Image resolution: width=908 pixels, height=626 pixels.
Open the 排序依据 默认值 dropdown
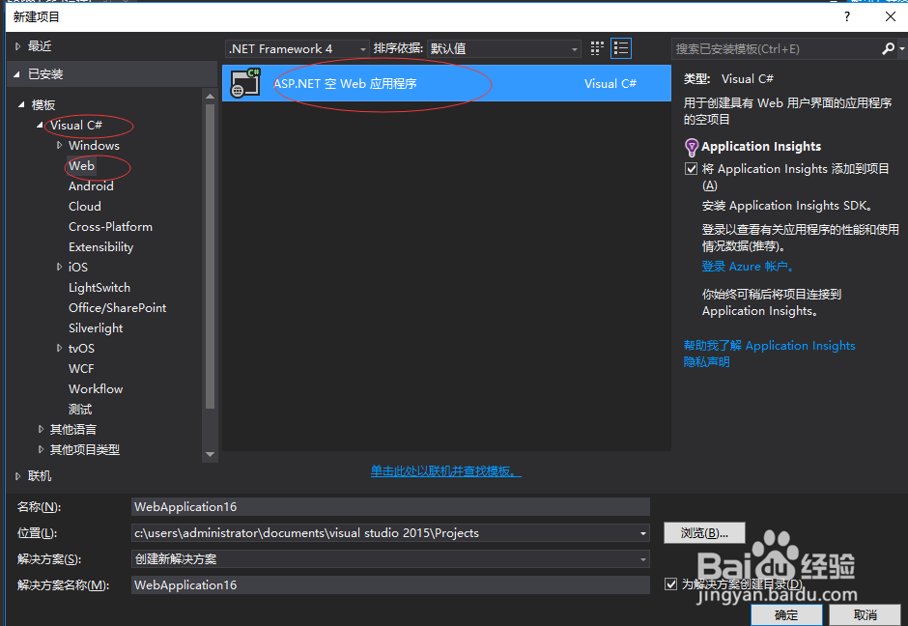coord(503,48)
